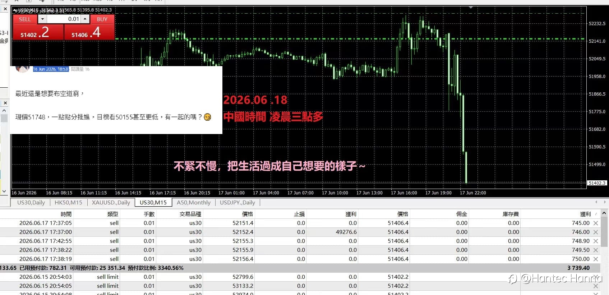Decrease lot volume with the down arrow
Viewport: 609px width, 295px height.
coord(42,19)
